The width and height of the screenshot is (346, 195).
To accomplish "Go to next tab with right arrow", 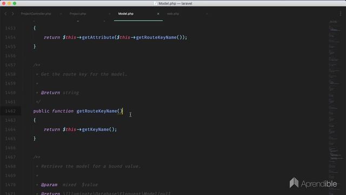I will point(13,14).
